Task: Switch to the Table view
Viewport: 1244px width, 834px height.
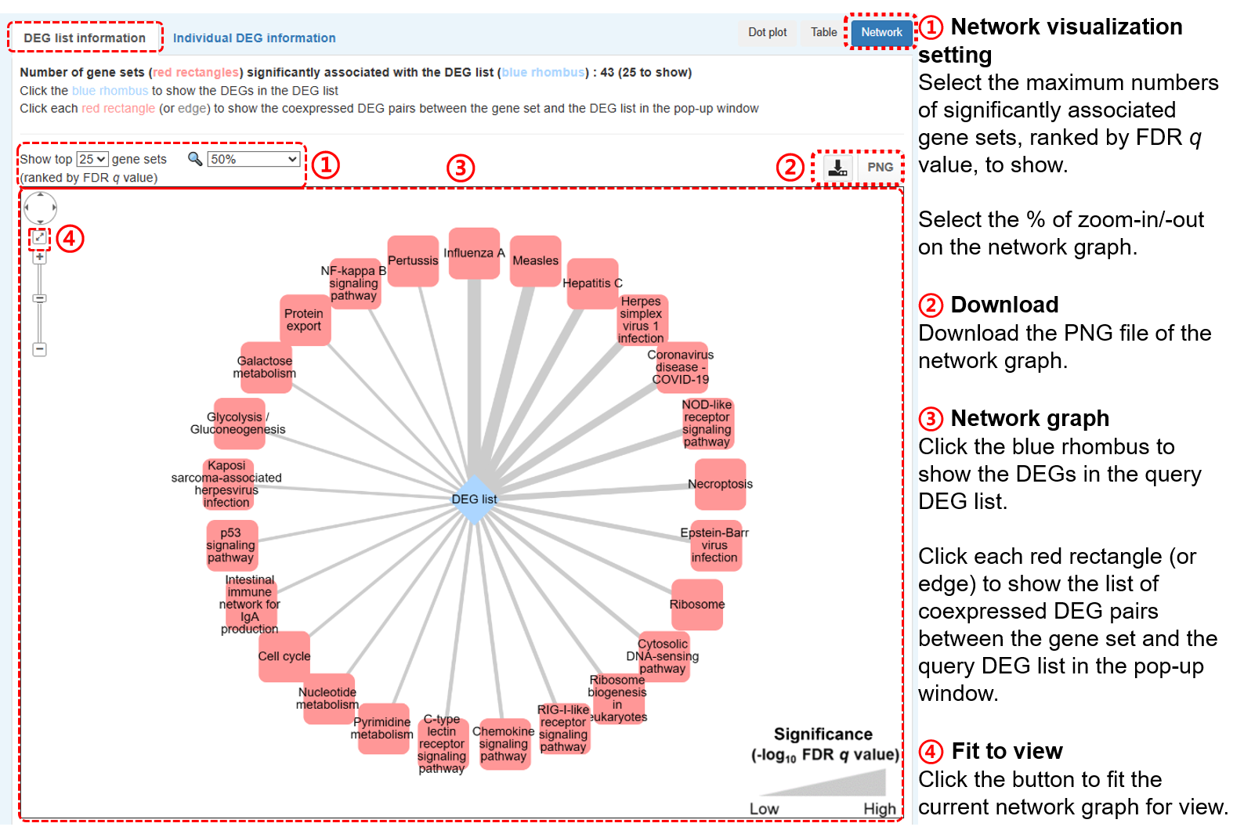Action: (823, 32)
